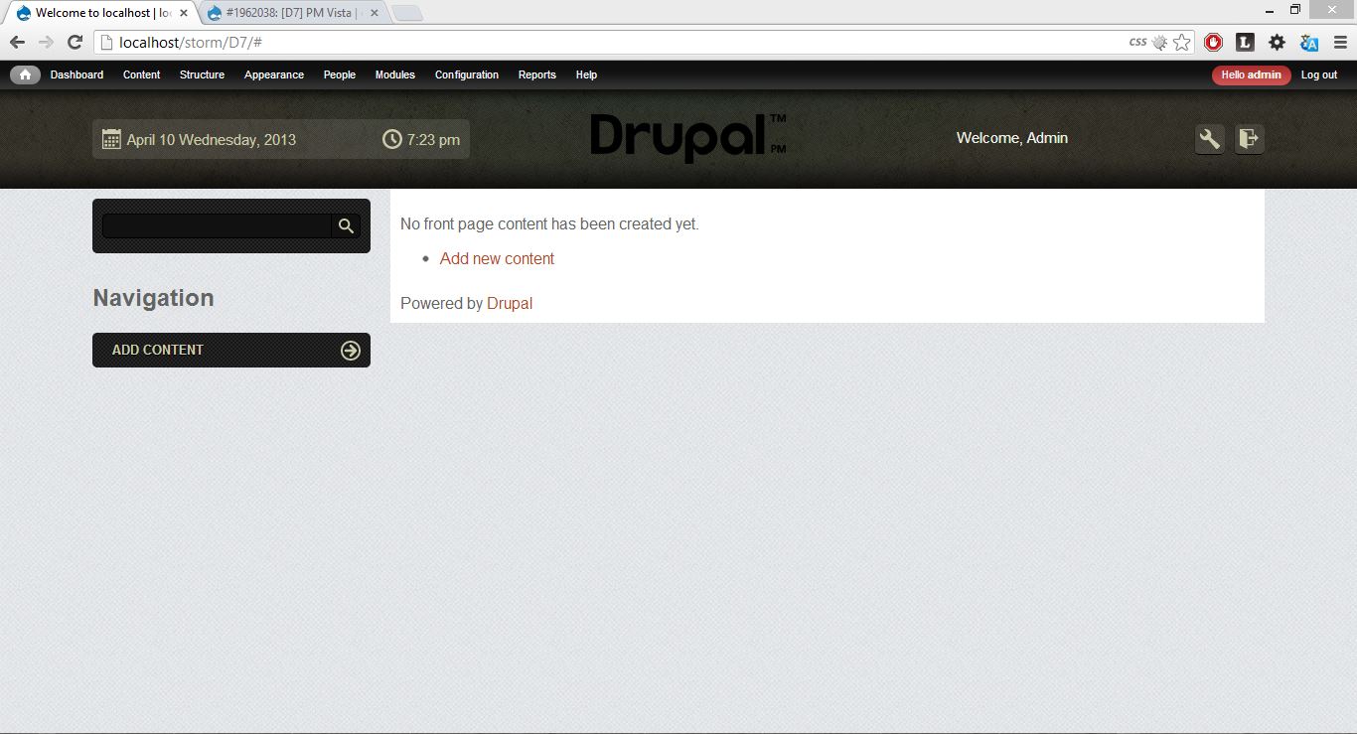Click the page info icon in address bar
The image size is (1357, 734).
click(106, 42)
